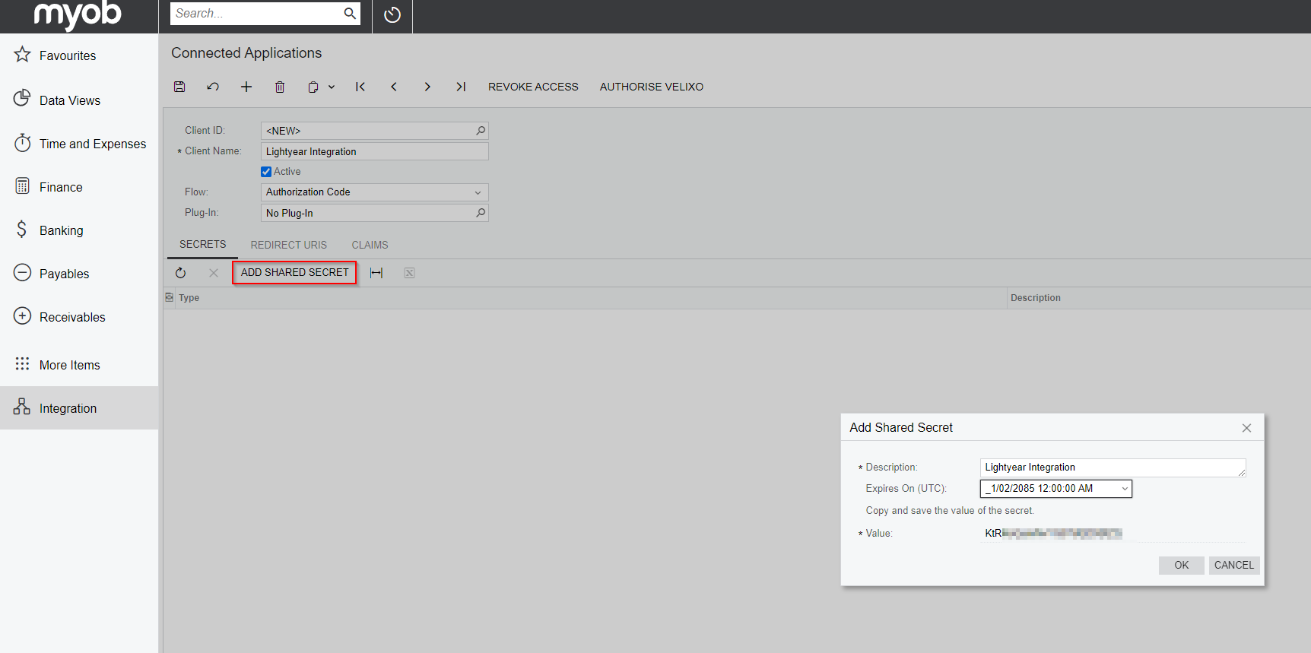Click REVOKE ACCESS button
Screen dimensions: 1311x653
(x=533, y=87)
